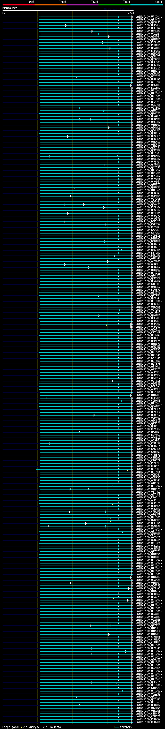Click the UniRef100_P93501 entry
Screen dimensions: 165x729
(x=148, y=42)
